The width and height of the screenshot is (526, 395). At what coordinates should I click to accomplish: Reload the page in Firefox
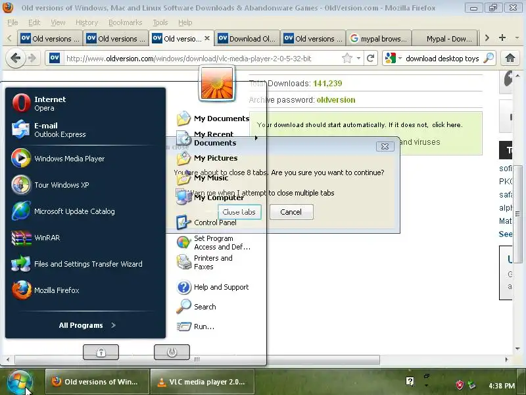[370, 59]
